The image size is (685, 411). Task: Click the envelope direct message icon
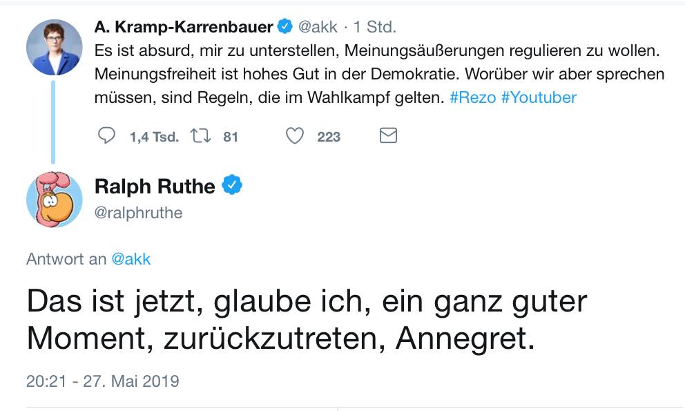pyautogui.click(x=389, y=137)
